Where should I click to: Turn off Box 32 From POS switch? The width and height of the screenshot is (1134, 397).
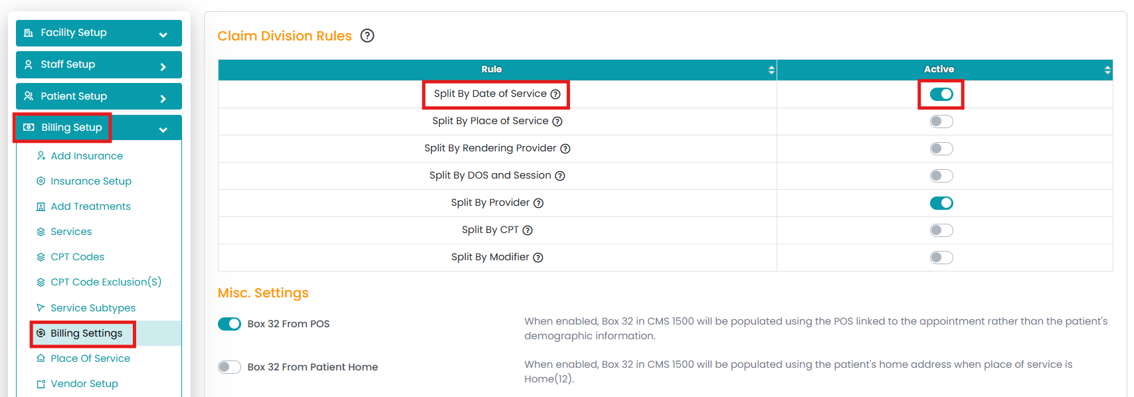coord(229,324)
